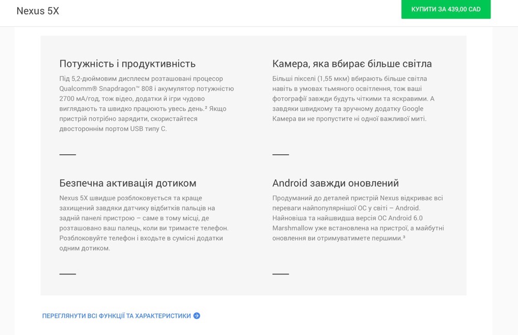This screenshot has height=335, width=518.
Task: Click the blue circled arrow icon
Action: coord(197,316)
